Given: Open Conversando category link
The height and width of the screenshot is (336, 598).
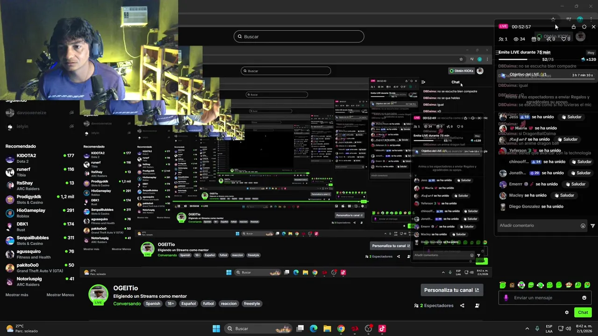Looking at the screenshot, I should pos(127,304).
